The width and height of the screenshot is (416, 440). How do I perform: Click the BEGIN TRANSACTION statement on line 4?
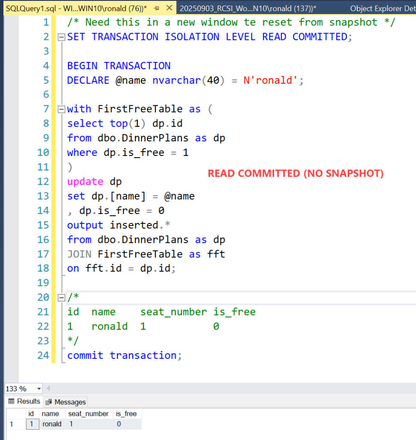click(119, 66)
